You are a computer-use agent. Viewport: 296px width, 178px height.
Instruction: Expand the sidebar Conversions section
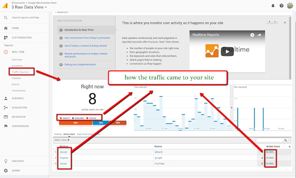[20, 126]
